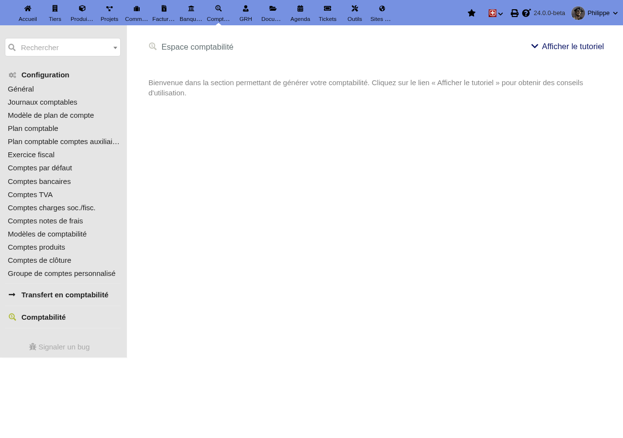Go to Modèles de comptabilité
The height and width of the screenshot is (438, 623).
[47, 234]
